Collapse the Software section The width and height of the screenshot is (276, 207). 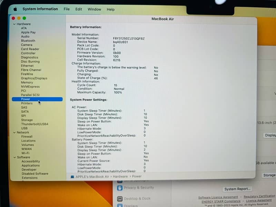[x=14, y=157]
